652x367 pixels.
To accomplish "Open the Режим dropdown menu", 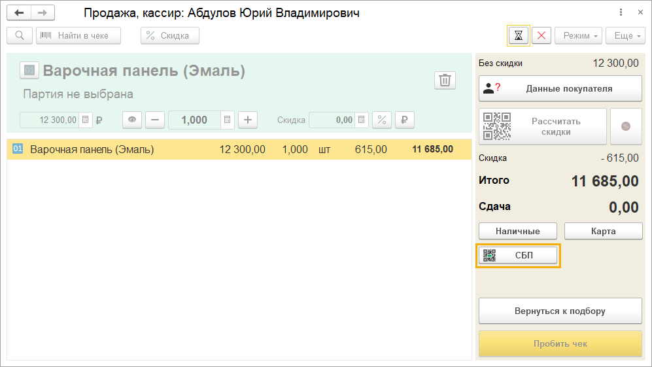I will point(578,35).
